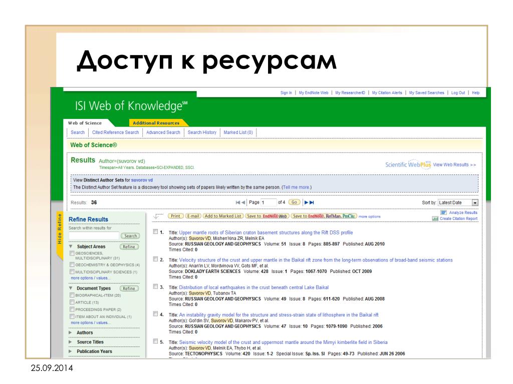Check the box for result 3
513x384 pixels.
coord(155,286)
